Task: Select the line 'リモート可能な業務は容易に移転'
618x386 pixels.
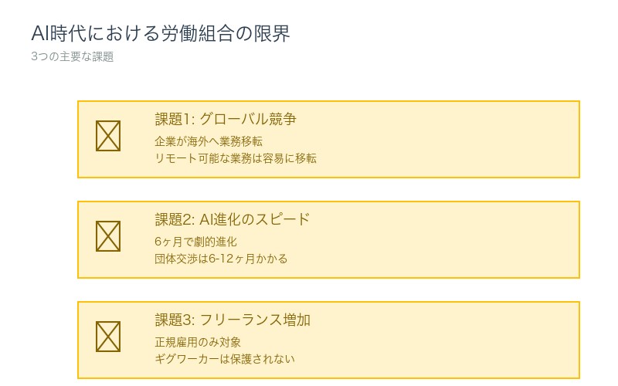Action: pyautogui.click(x=236, y=158)
